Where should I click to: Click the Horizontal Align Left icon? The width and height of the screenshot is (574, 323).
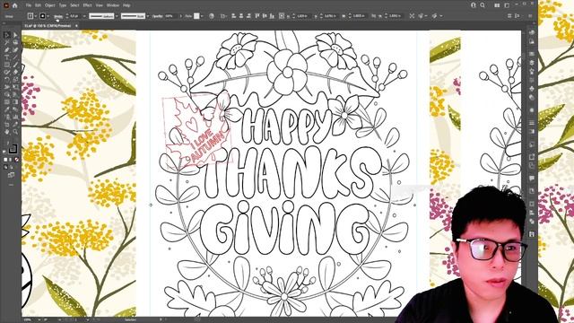(x=233, y=16)
